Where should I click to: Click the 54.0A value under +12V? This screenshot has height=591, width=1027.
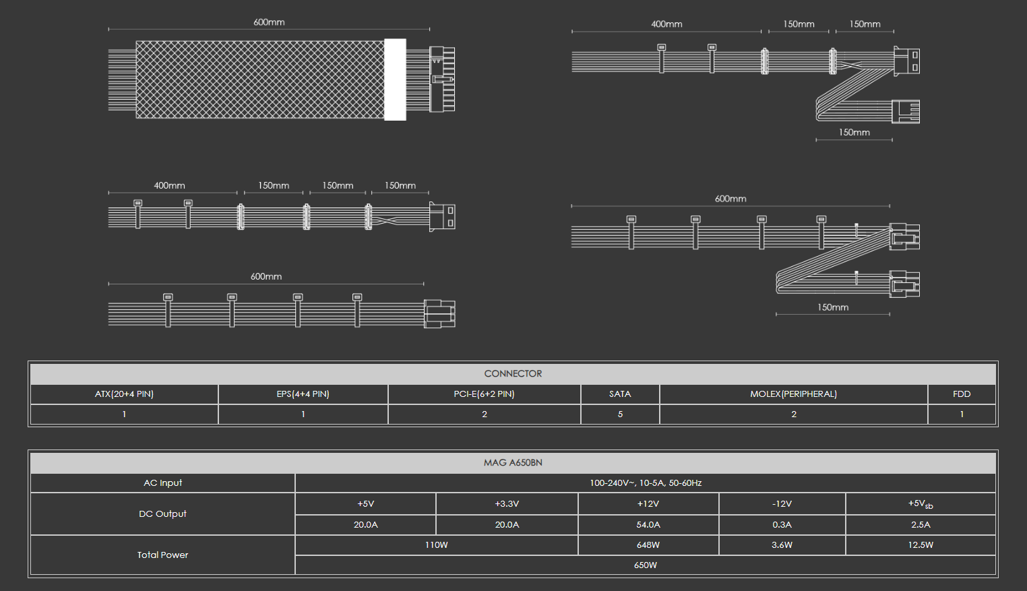click(x=648, y=525)
